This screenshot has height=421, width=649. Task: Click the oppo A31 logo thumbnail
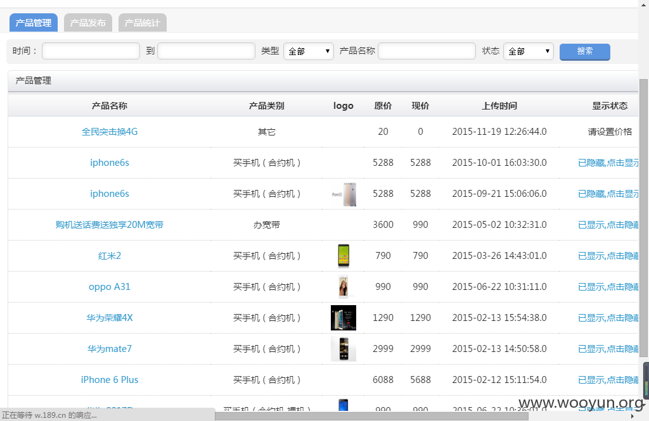pos(344,287)
